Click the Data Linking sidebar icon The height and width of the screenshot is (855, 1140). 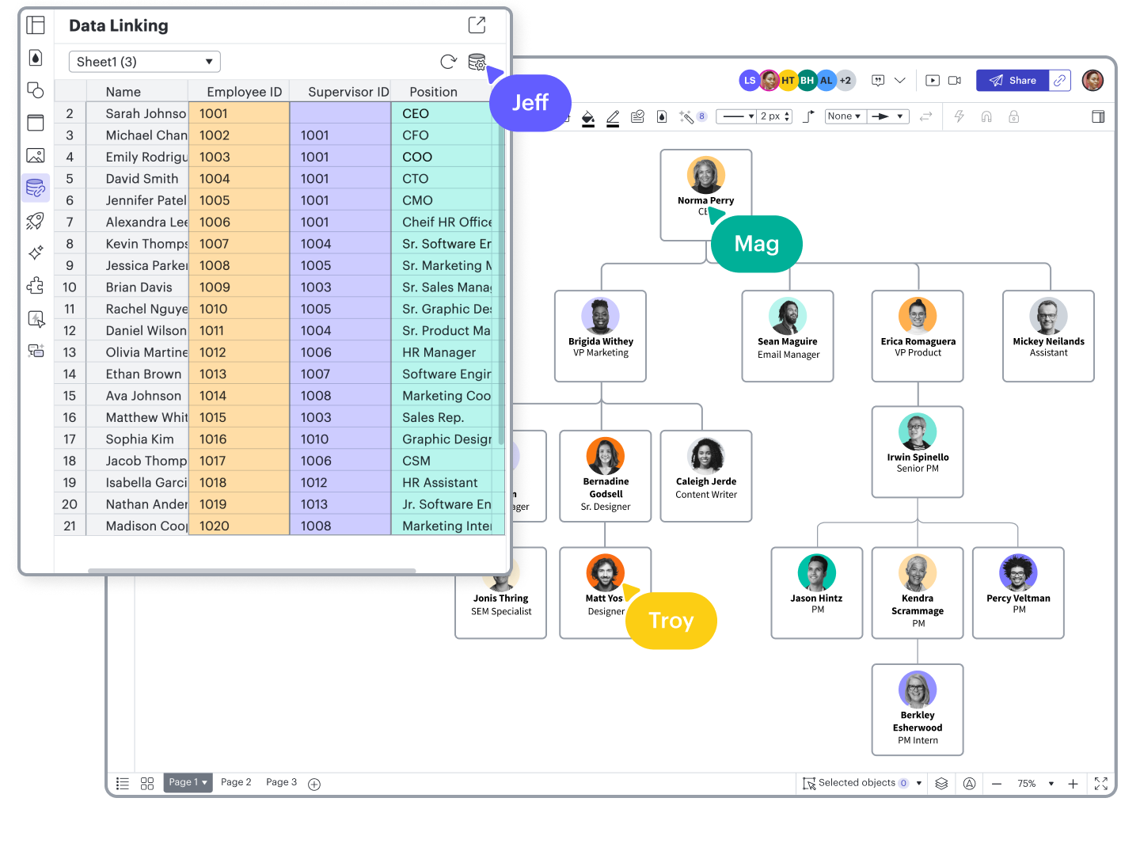click(36, 188)
